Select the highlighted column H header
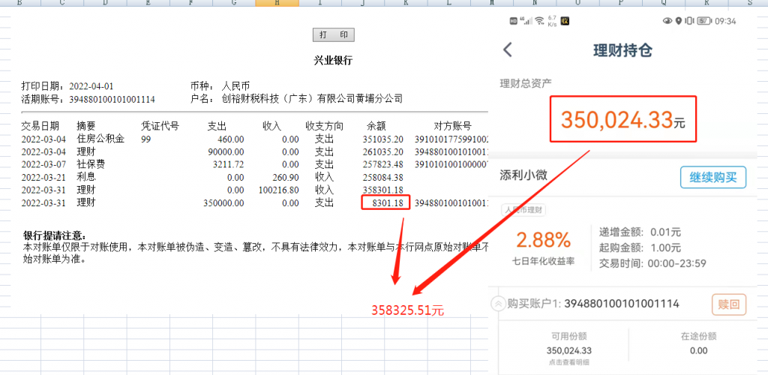This screenshot has width=768, height=375. pos(277,3)
